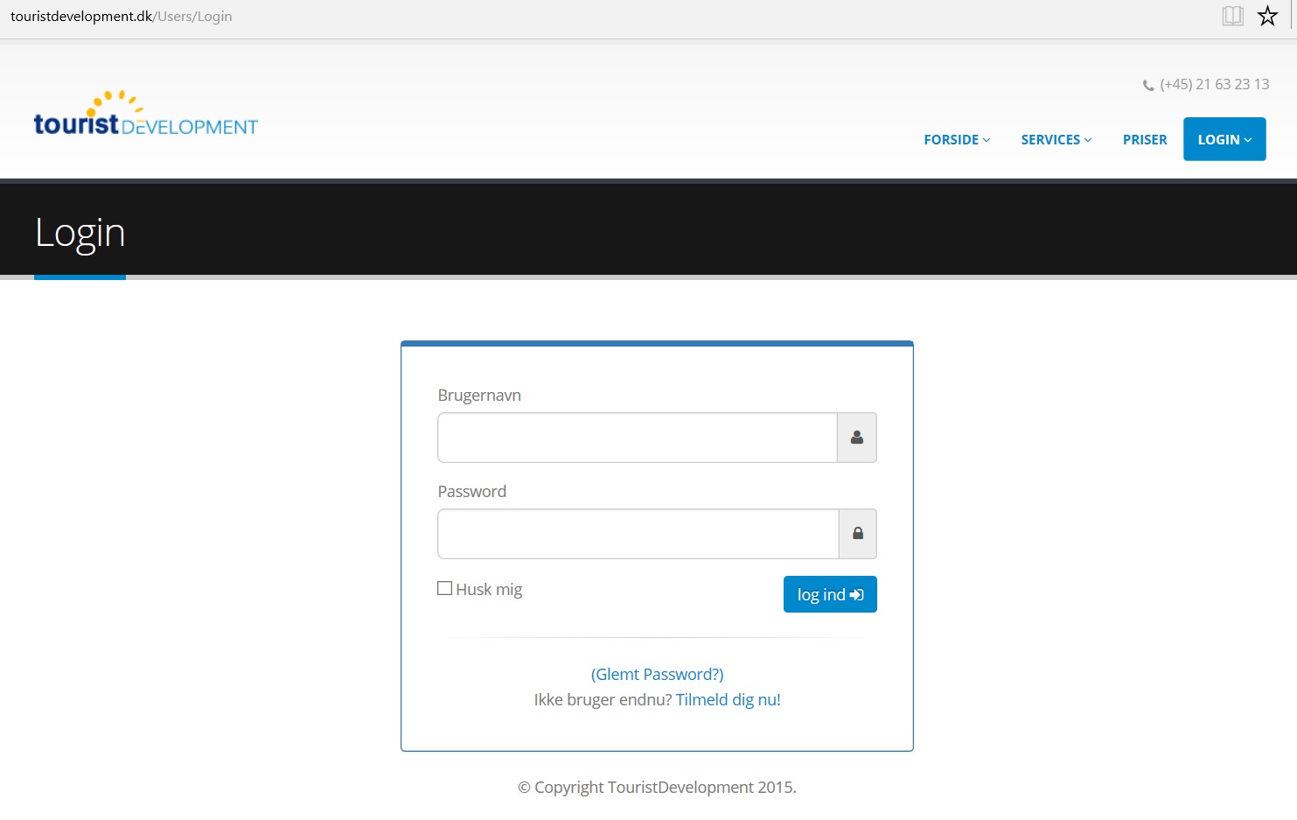
Task: Click the (+45) 21 63 23 13 phone number
Action: [x=1214, y=84]
